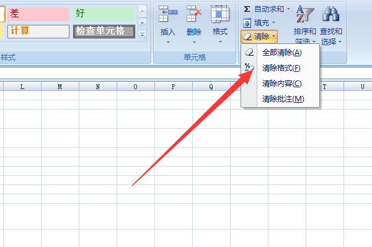
Task: Select column N header
Action: coord(98,87)
